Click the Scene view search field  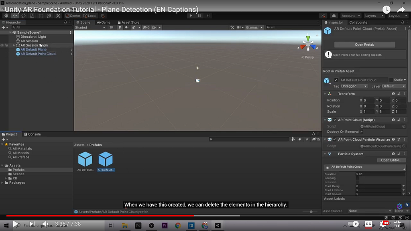pos(293,27)
